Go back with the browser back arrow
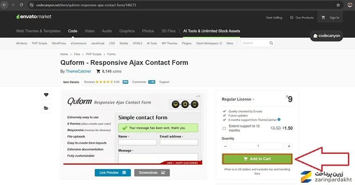The width and height of the screenshot is (355, 185). (x=4, y=5)
